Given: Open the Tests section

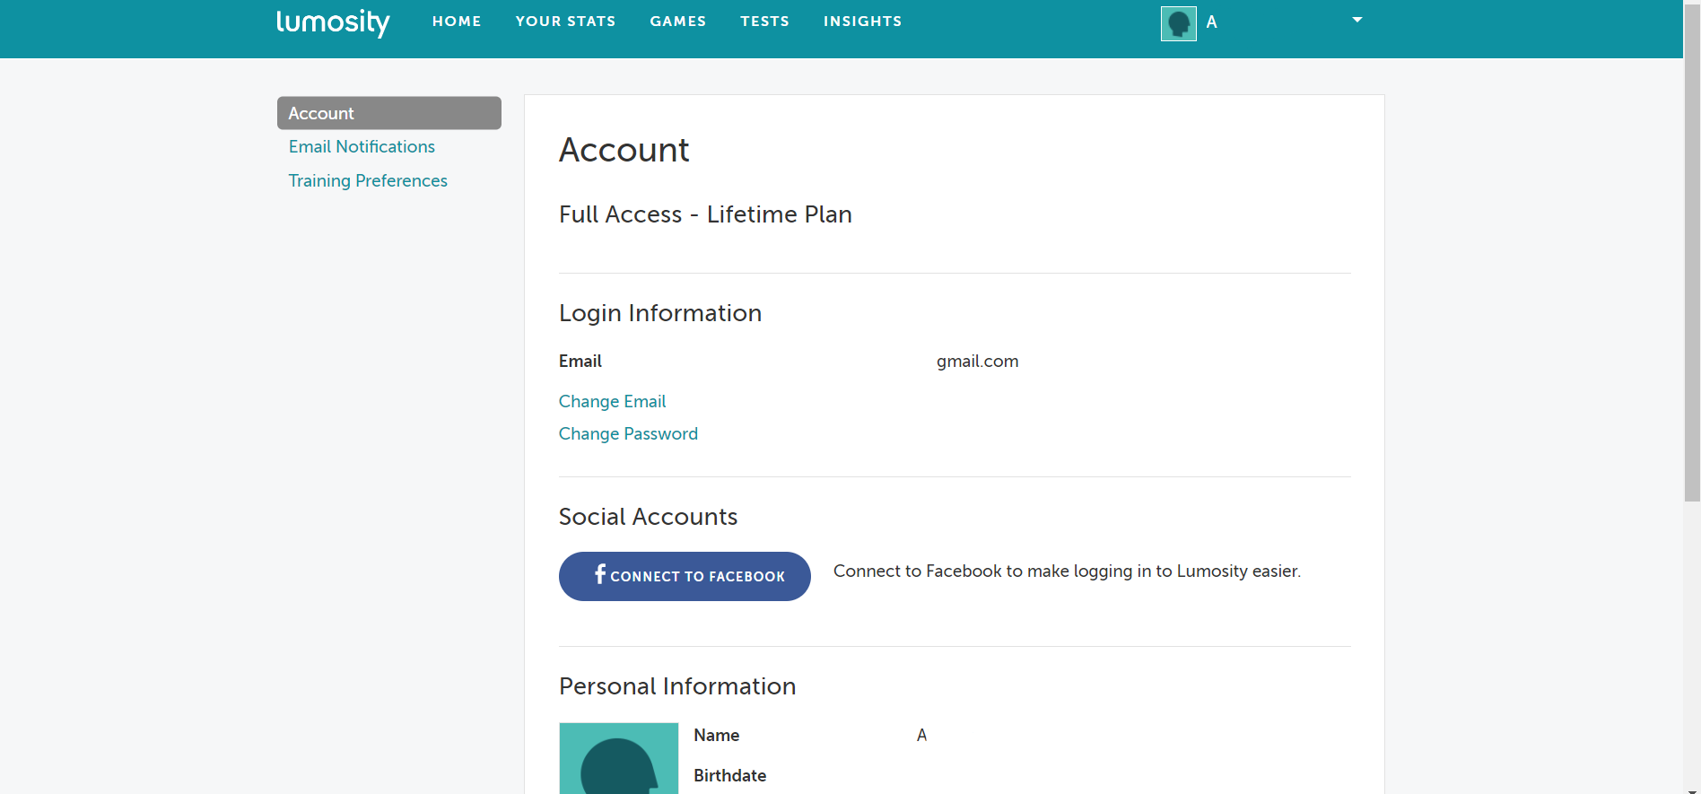Looking at the screenshot, I should coord(764,22).
